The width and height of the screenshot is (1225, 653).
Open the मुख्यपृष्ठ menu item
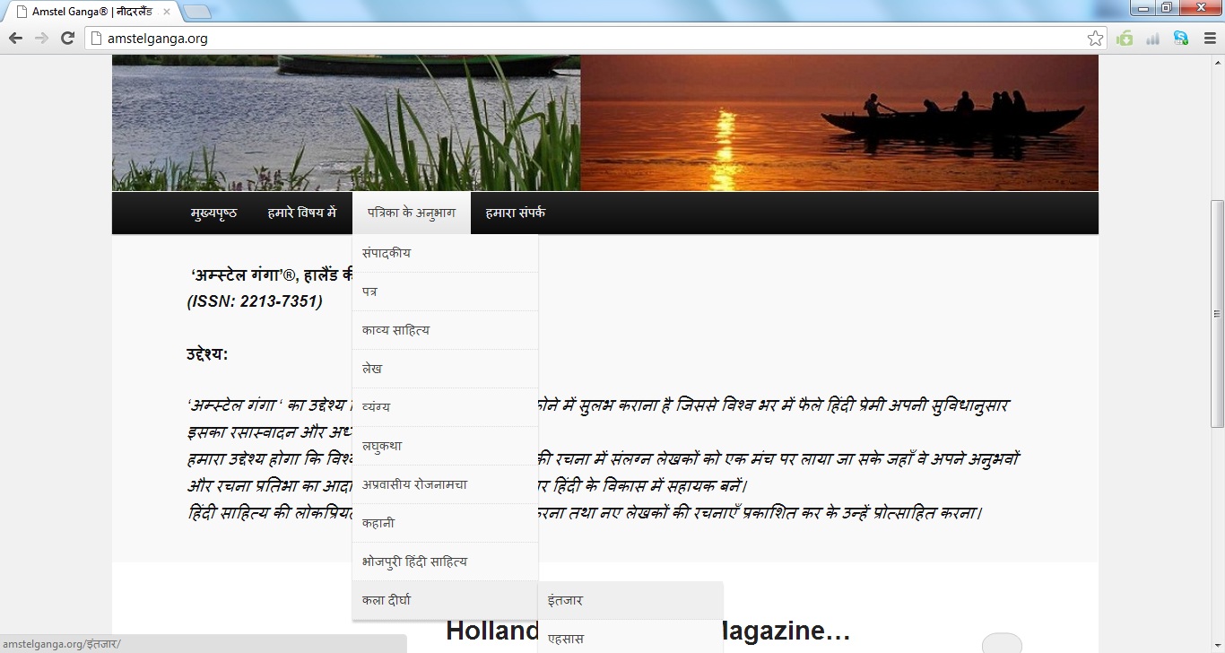(x=213, y=213)
